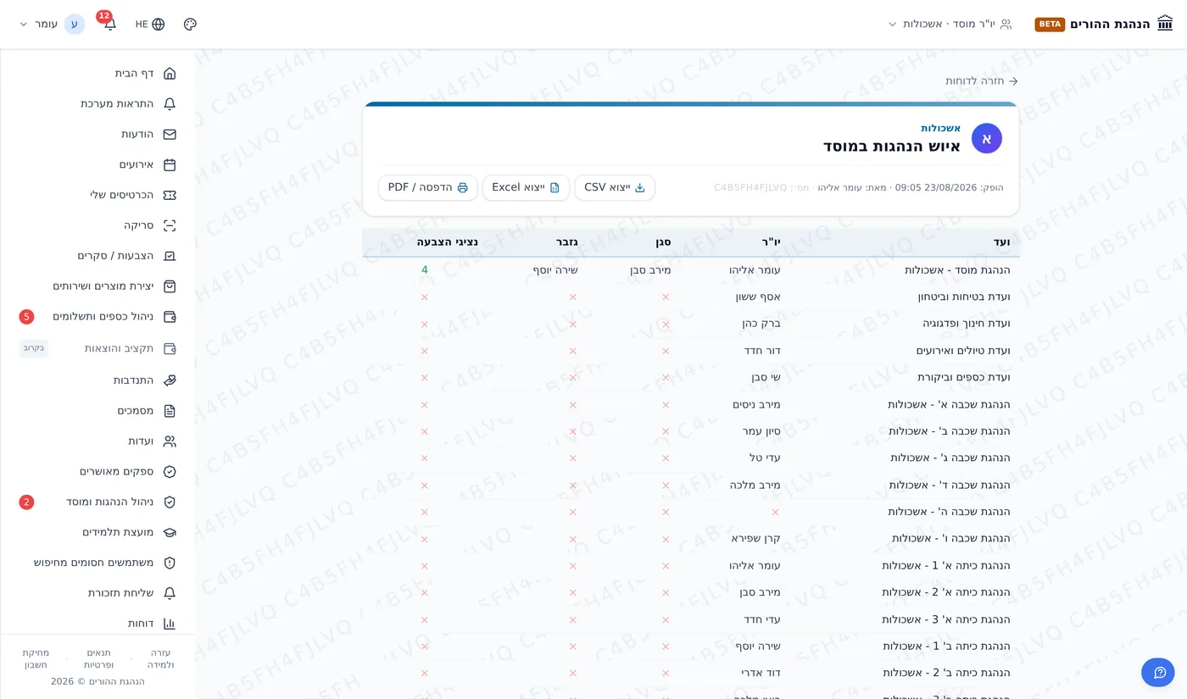This screenshot has width=1187, height=699.
Task: Open התנדבויות in the sidebar
Action: (x=98, y=380)
